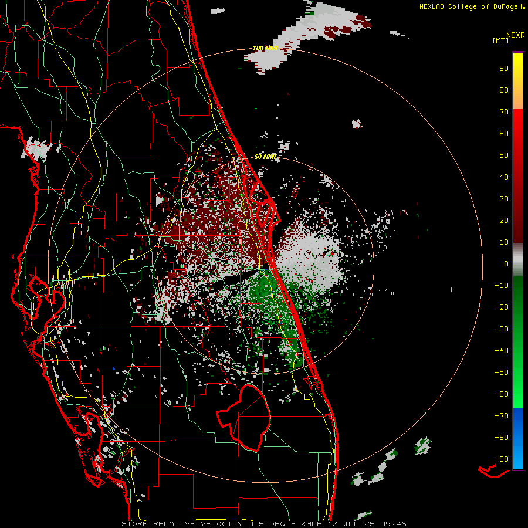Screen dimensions: 528x528
Task: Click the -60 value on velocity scale
Action: click(502, 394)
